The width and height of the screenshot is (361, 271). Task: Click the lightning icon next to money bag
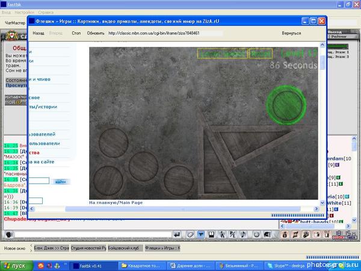[x=295, y=235]
